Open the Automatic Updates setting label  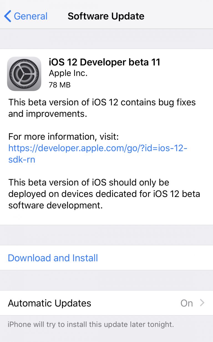(x=50, y=303)
